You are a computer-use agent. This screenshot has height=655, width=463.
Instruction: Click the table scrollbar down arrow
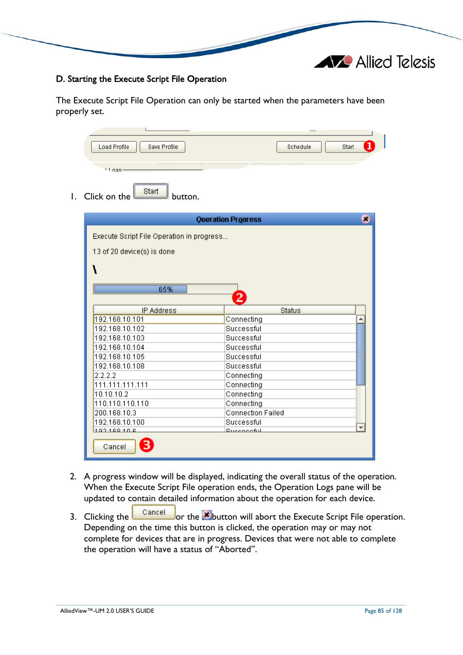click(361, 427)
